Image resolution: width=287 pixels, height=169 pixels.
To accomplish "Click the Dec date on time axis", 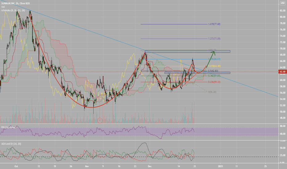I will click(150, 166).
